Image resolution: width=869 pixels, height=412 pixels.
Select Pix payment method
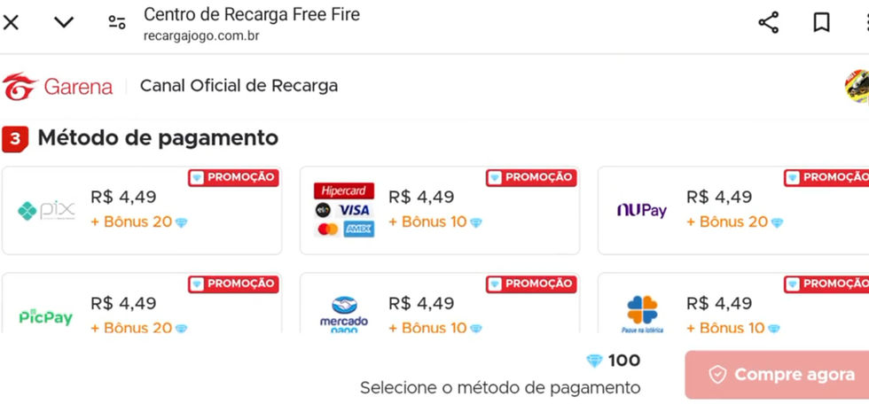pos(142,211)
